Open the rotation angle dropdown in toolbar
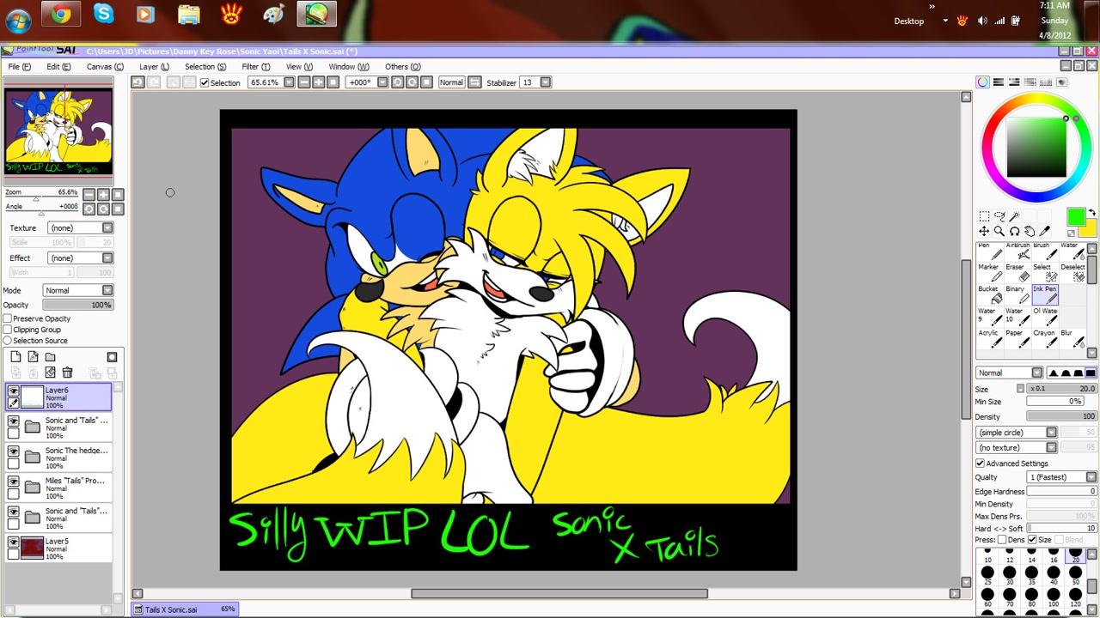 click(382, 82)
